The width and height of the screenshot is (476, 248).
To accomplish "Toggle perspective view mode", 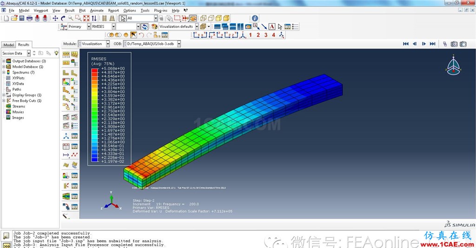I will tap(112, 19).
